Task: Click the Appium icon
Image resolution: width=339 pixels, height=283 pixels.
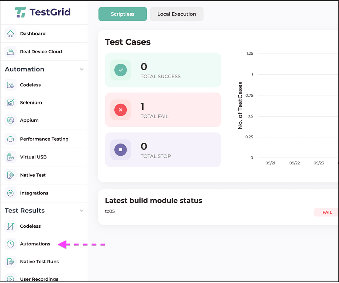Action: (x=10, y=120)
